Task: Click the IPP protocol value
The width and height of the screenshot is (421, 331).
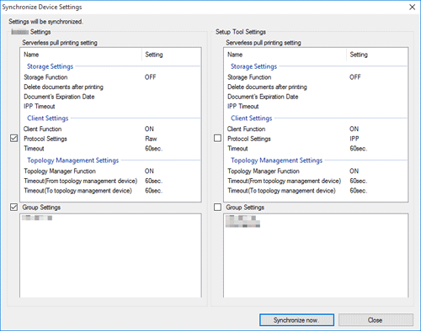Action: click(x=354, y=139)
